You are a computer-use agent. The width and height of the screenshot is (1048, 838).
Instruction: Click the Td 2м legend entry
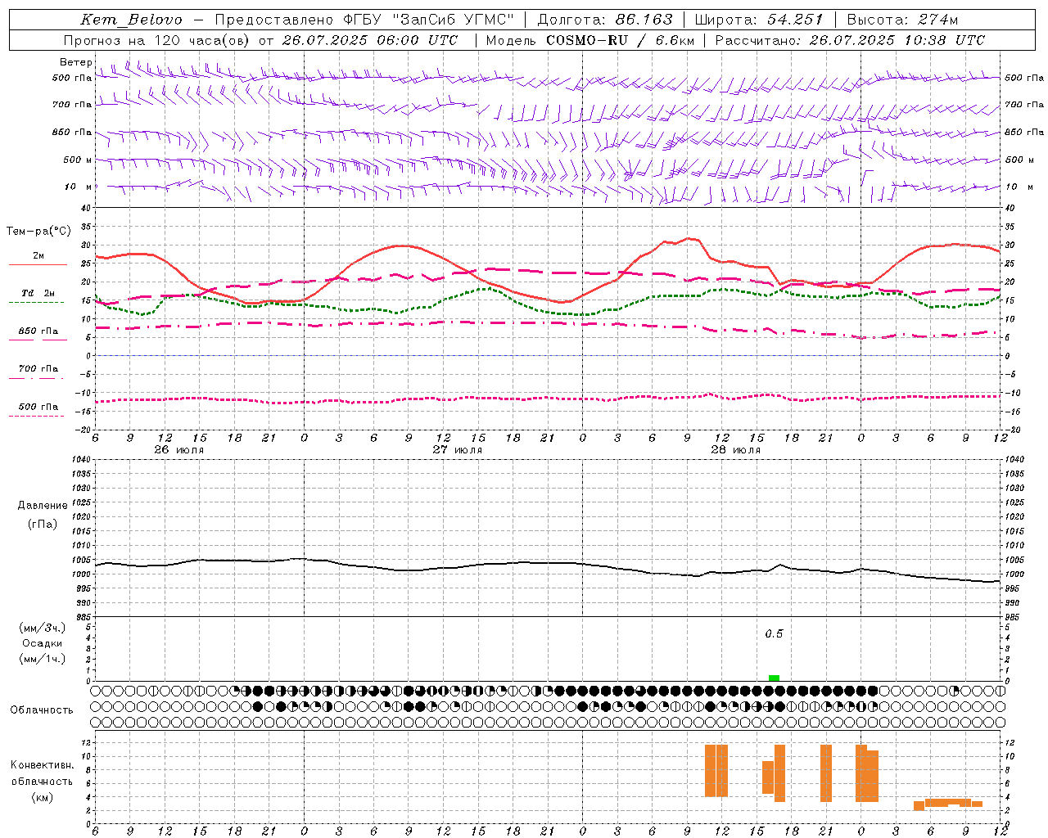point(38,293)
